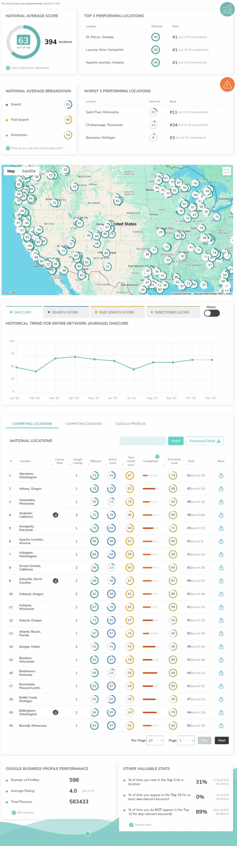
Task: Switch to Paid Search Score tab
Action: (117, 312)
